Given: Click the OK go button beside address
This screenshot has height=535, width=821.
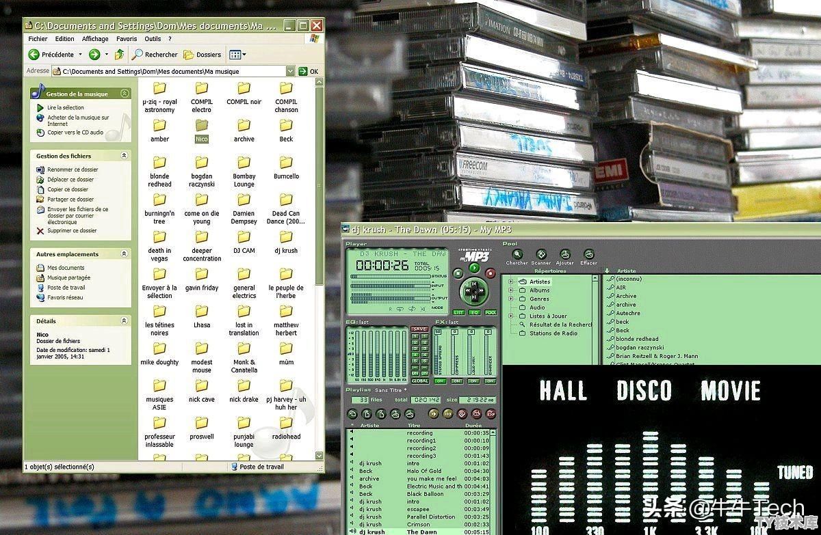Looking at the screenshot, I should pyautogui.click(x=309, y=71).
